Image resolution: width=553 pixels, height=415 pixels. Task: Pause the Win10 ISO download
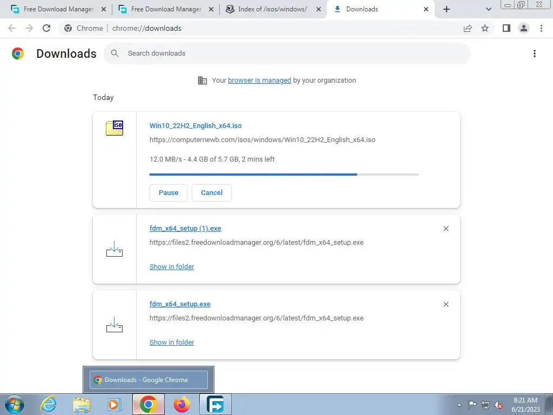coord(168,193)
